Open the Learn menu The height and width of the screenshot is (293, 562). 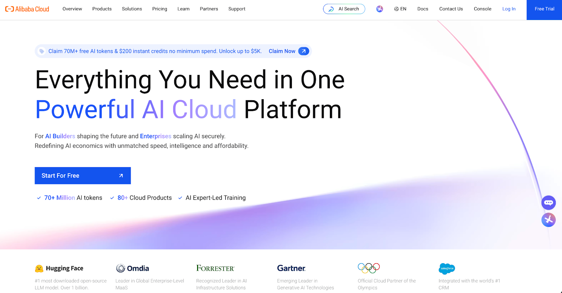pyautogui.click(x=183, y=9)
